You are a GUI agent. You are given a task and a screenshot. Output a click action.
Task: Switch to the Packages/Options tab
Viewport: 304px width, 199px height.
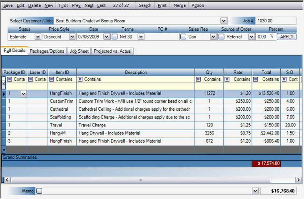coord(47,51)
